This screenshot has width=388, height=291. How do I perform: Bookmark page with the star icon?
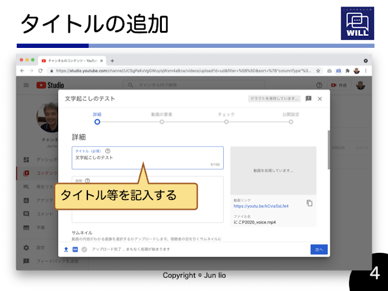[x=318, y=71]
